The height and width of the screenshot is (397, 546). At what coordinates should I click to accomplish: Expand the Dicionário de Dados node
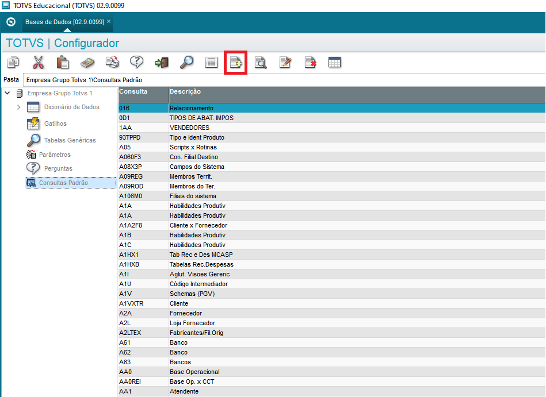point(19,107)
